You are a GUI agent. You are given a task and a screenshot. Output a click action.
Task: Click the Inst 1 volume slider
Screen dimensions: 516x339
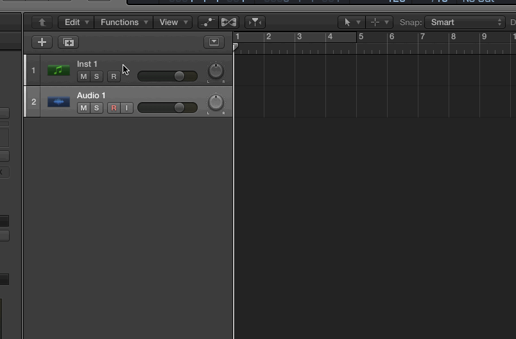pos(168,76)
